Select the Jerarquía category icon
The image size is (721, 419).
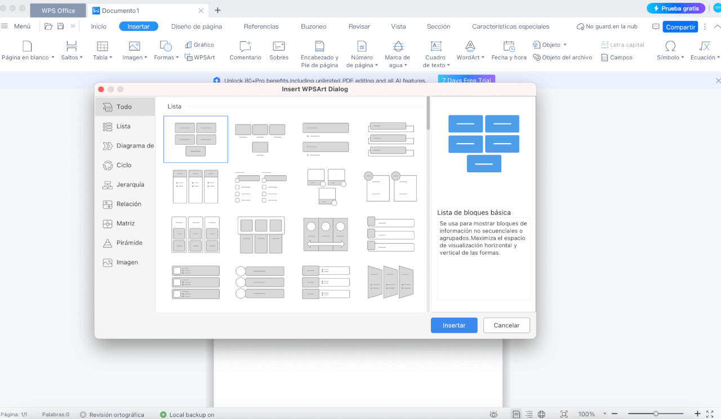click(107, 185)
